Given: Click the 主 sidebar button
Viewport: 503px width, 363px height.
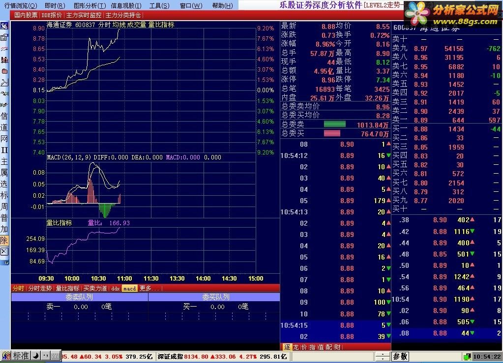Looking at the screenshot, I should (x=4, y=161).
